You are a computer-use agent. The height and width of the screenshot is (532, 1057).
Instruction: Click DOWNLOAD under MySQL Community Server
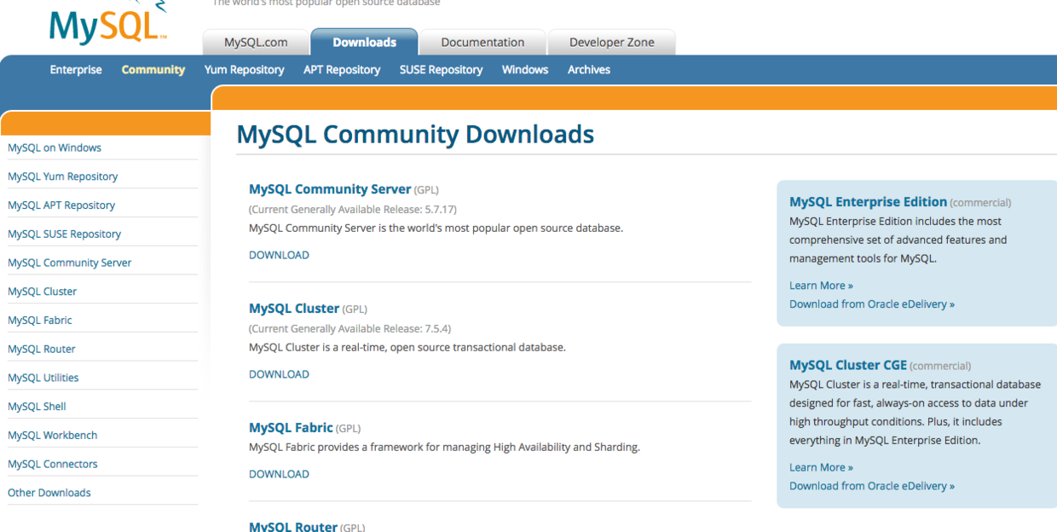(279, 255)
